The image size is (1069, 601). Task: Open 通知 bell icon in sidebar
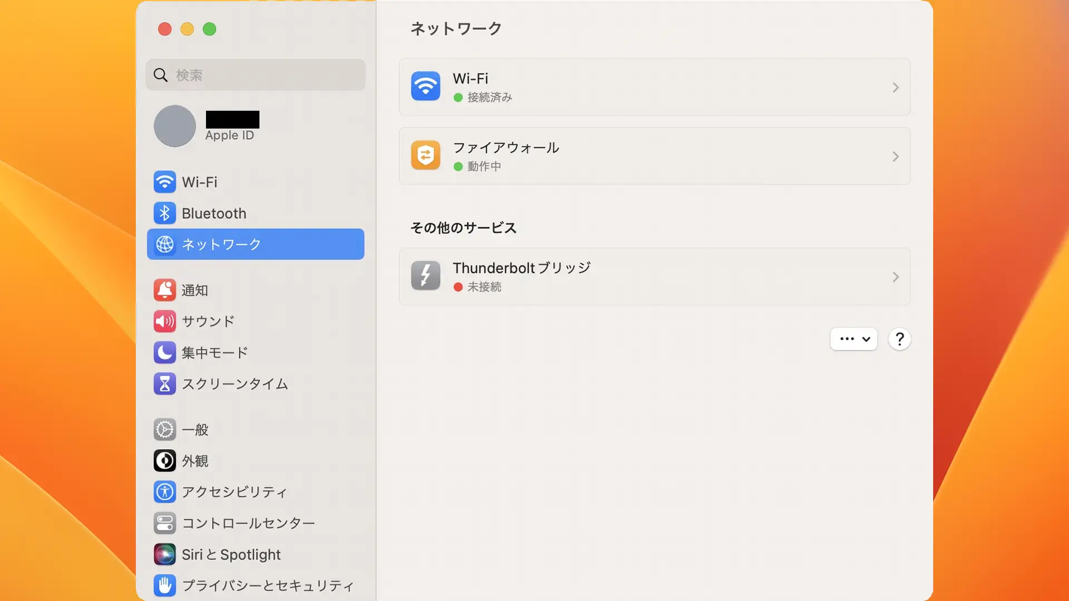coord(164,290)
